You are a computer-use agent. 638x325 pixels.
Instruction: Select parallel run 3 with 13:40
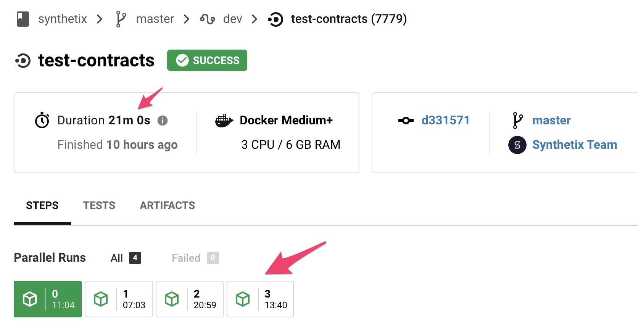(260, 299)
